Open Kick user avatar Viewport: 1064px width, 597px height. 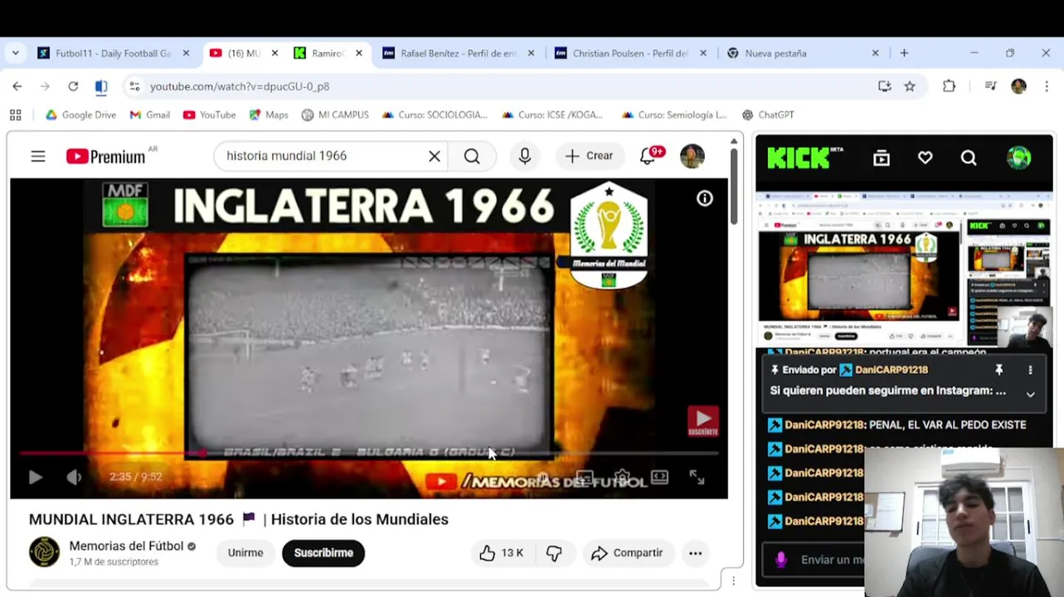click(x=1018, y=158)
